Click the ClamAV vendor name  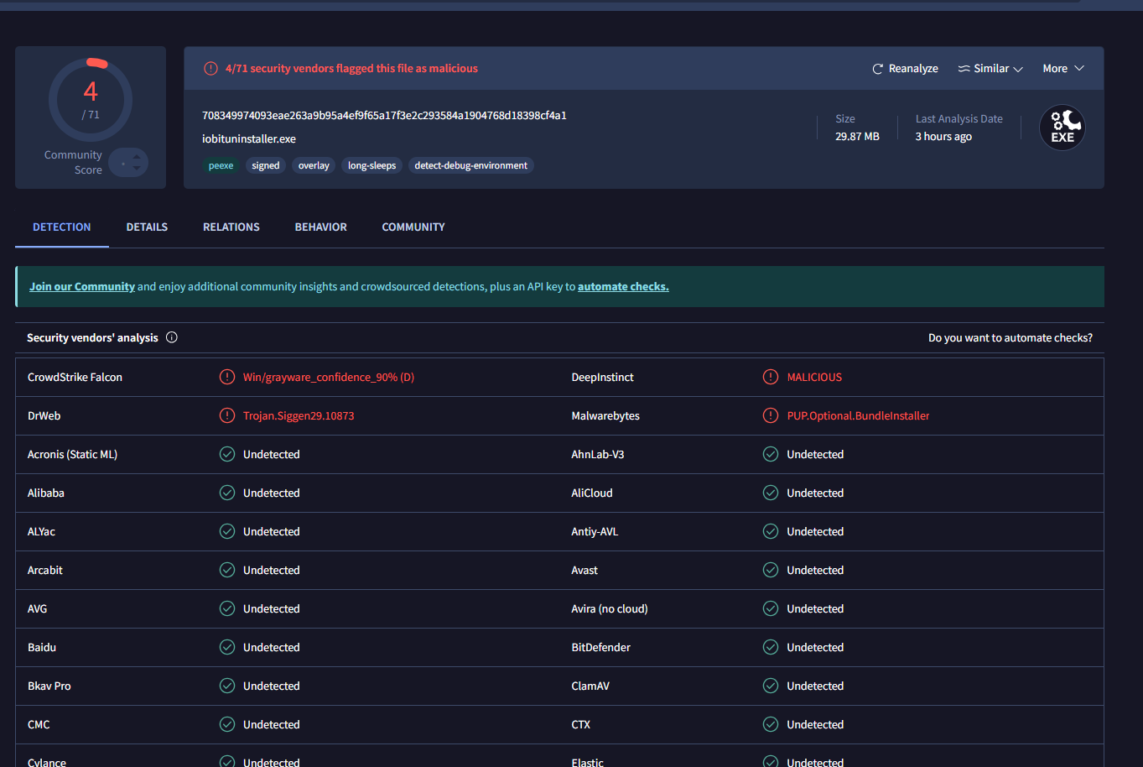click(590, 686)
